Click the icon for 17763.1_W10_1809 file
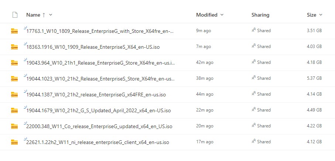Image resolution: width=335 pixels, height=161 pixels. point(14,31)
